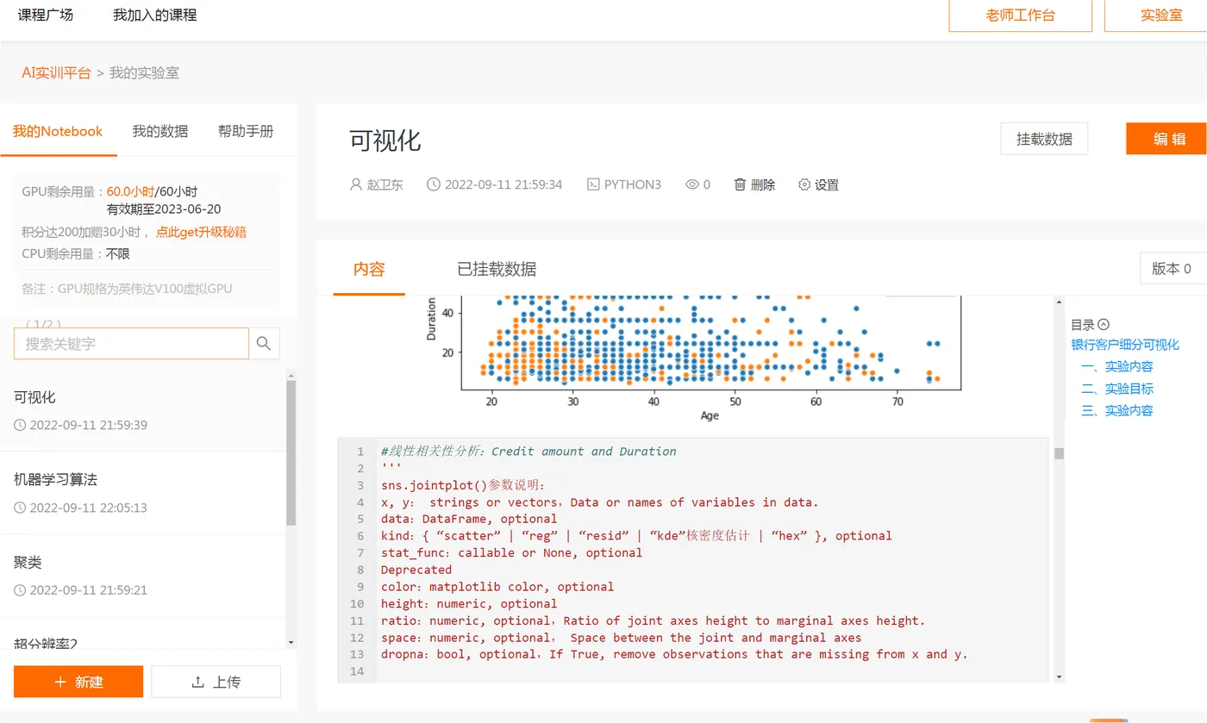The image size is (1207, 723).
Task: Click the eye view count icon
Action: (691, 184)
